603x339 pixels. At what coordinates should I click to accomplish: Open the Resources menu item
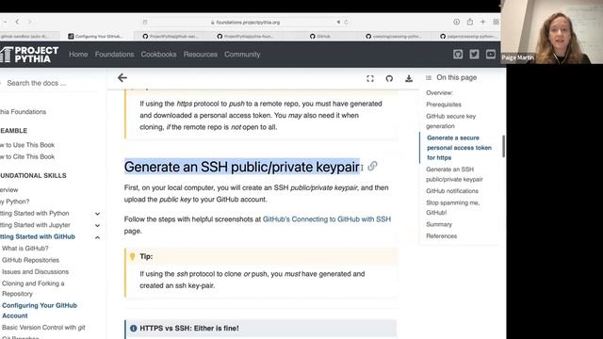(x=201, y=55)
